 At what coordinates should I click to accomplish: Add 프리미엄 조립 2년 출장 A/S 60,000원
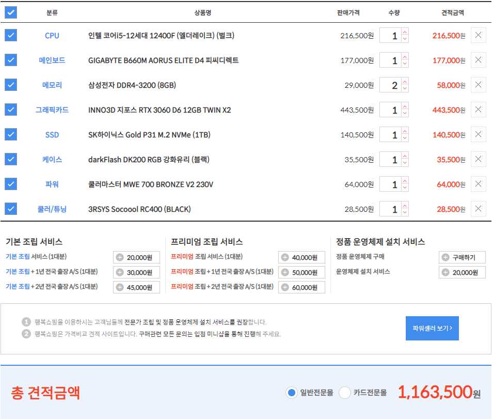pos(301,287)
